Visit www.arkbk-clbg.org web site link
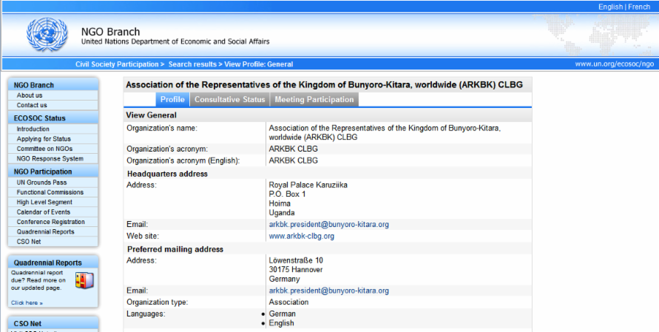 click(x=301, y=236)
